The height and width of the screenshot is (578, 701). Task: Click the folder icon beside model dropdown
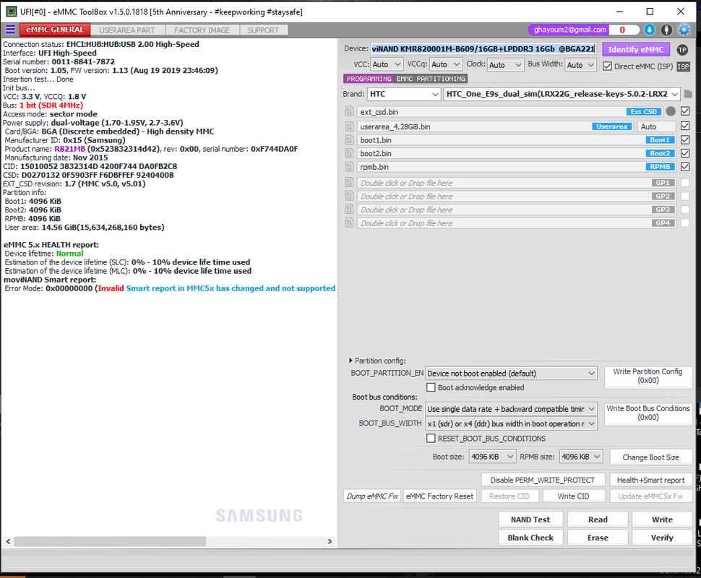coord(688,94)
